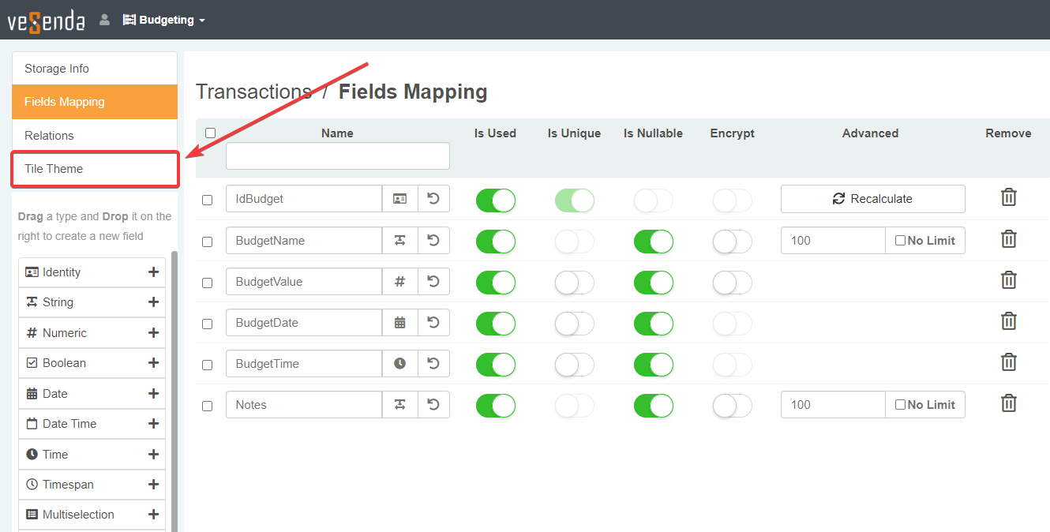Image resolution: width=1050 pixels, height=532 pixels.
Task: Click the Transactions breadcrumb link
Action: [x=253, y=92]
